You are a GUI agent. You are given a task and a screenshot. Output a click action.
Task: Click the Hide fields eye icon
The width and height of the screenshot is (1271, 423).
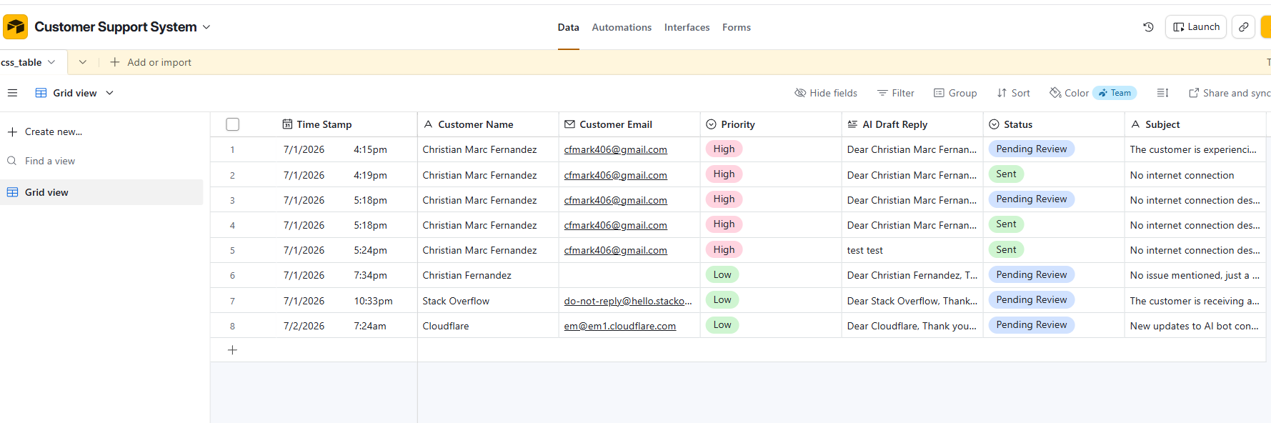coord(800,93)
